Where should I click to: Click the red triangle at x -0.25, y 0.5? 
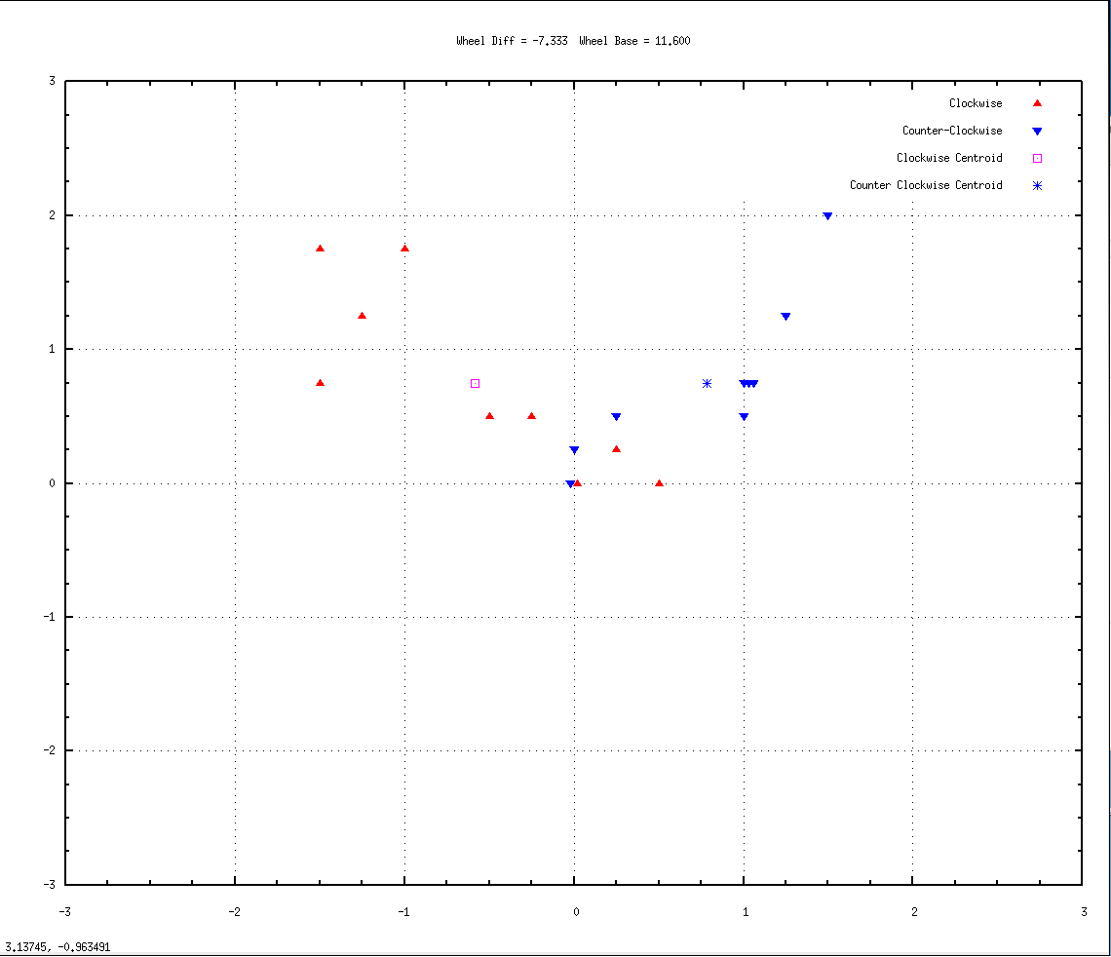click(531, 416)
